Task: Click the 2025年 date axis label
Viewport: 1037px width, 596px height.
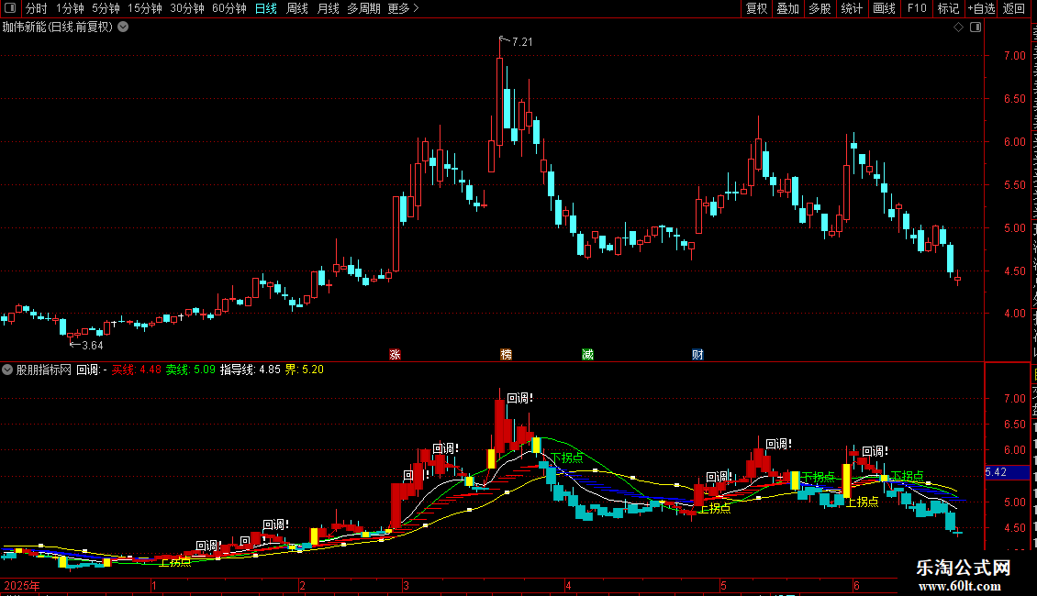Action: [21, 586]
